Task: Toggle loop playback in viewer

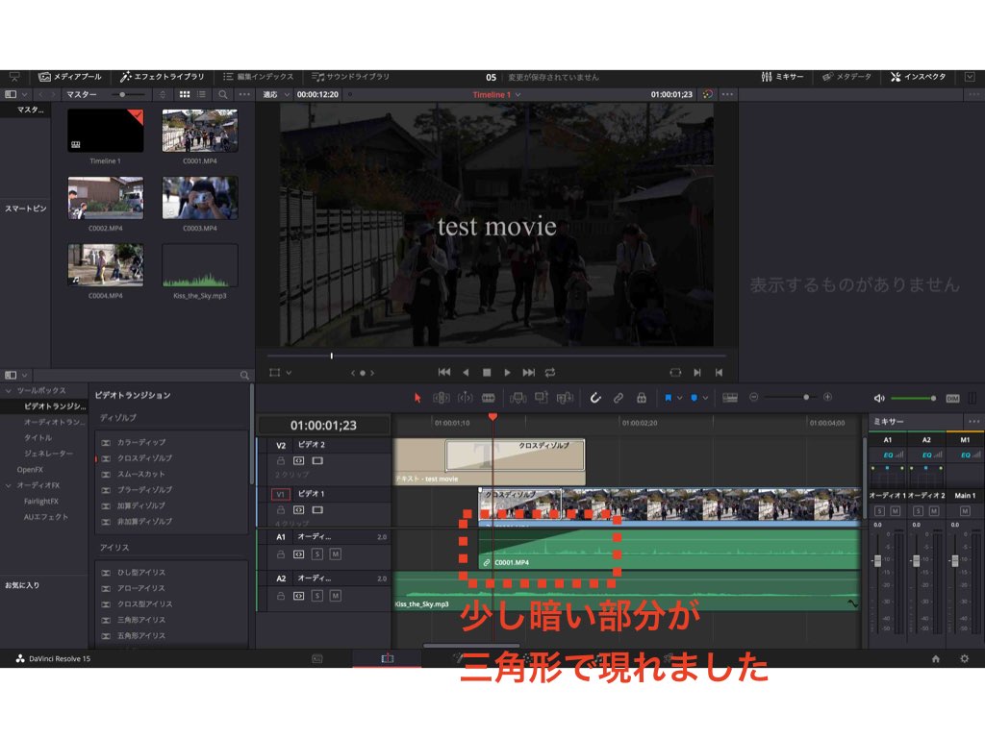Action: 550,372
